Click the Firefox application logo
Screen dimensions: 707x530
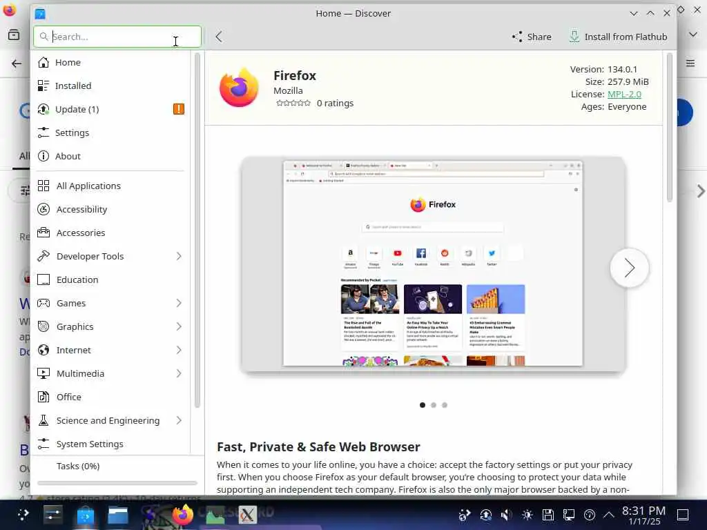tap(239, 88)
